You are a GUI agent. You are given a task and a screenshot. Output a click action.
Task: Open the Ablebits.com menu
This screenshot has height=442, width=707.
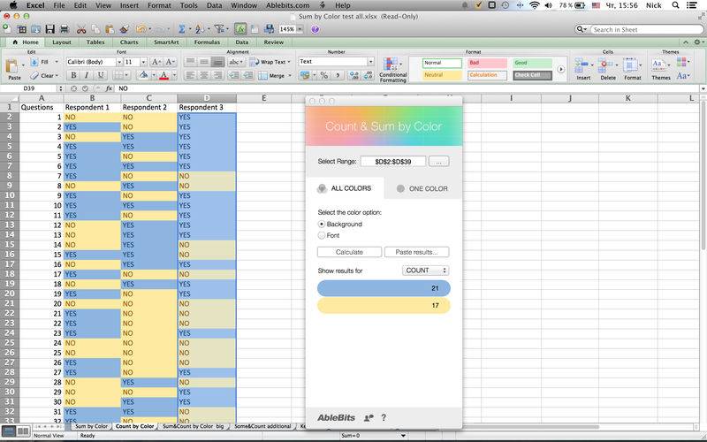[288, 5]
